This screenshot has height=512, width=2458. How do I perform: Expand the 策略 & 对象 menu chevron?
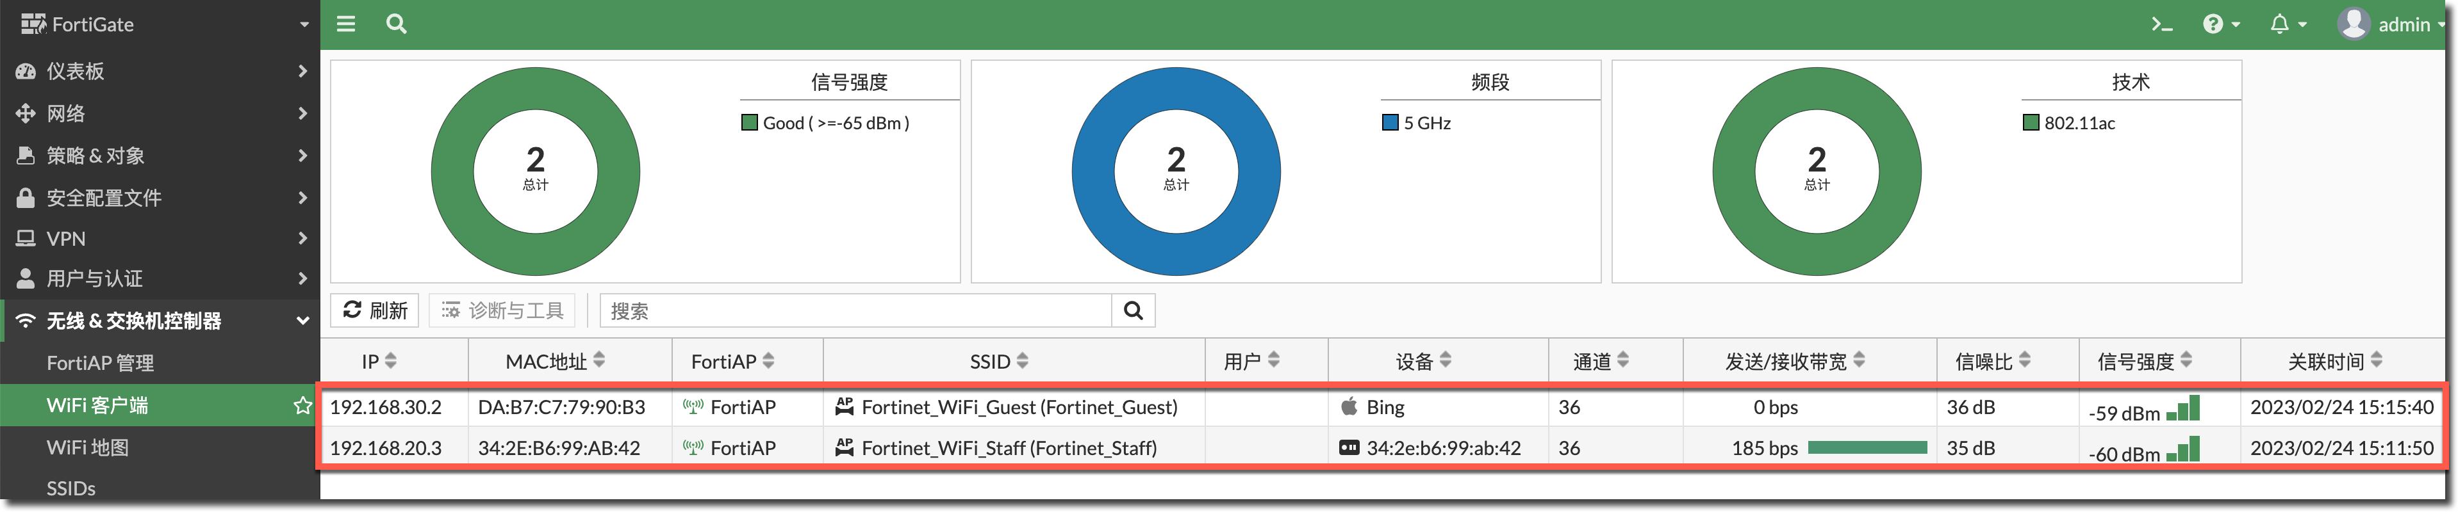click(x=302, y=156)
